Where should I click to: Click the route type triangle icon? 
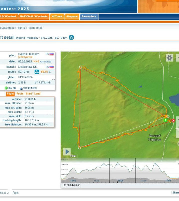coord(37,72)
